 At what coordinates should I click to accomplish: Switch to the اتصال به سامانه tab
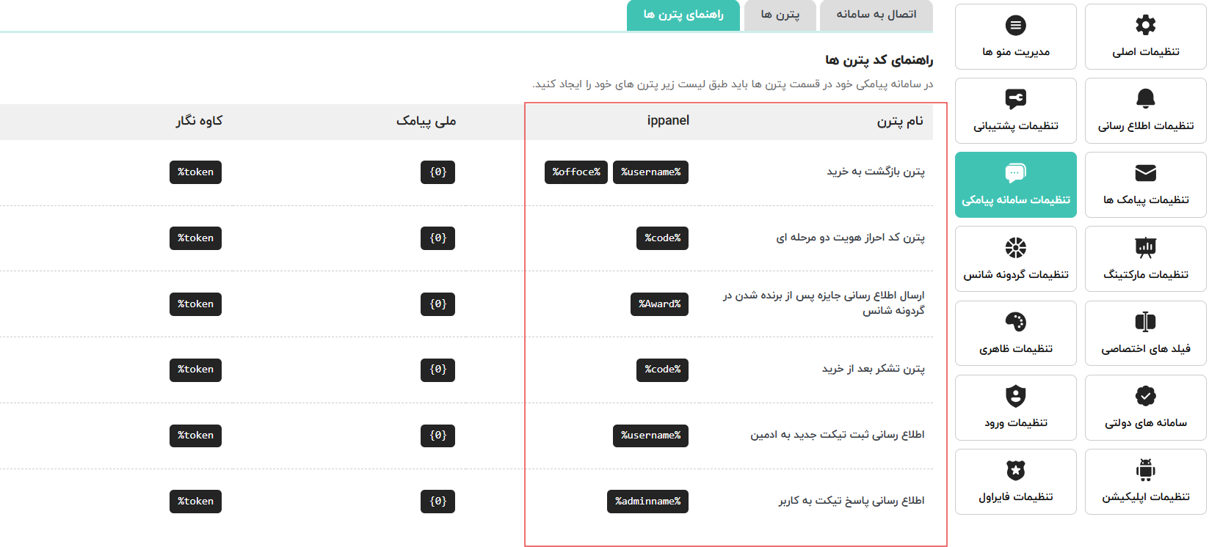click(x=876, y=15)
